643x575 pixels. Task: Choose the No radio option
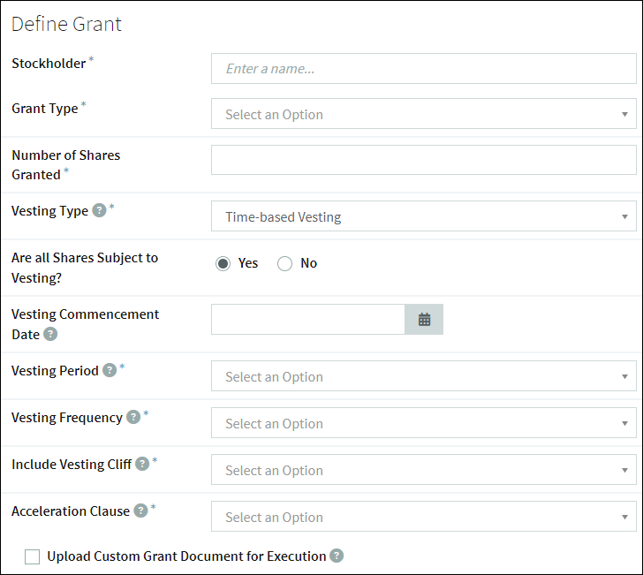[284, 263]
